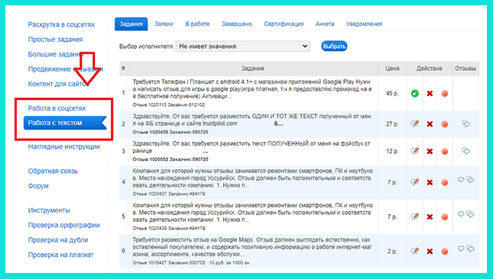Click the Выбрать button
The image size is (493, 279).
coord(334,46)
